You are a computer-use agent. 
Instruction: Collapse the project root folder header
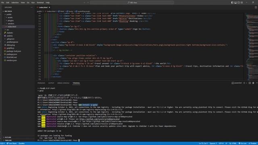[8, 11]
